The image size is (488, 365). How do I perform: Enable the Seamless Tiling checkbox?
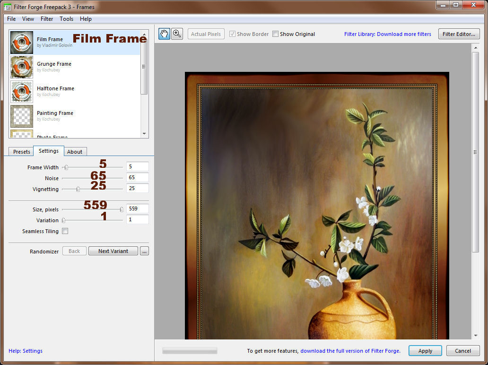(x=65, y=231)
